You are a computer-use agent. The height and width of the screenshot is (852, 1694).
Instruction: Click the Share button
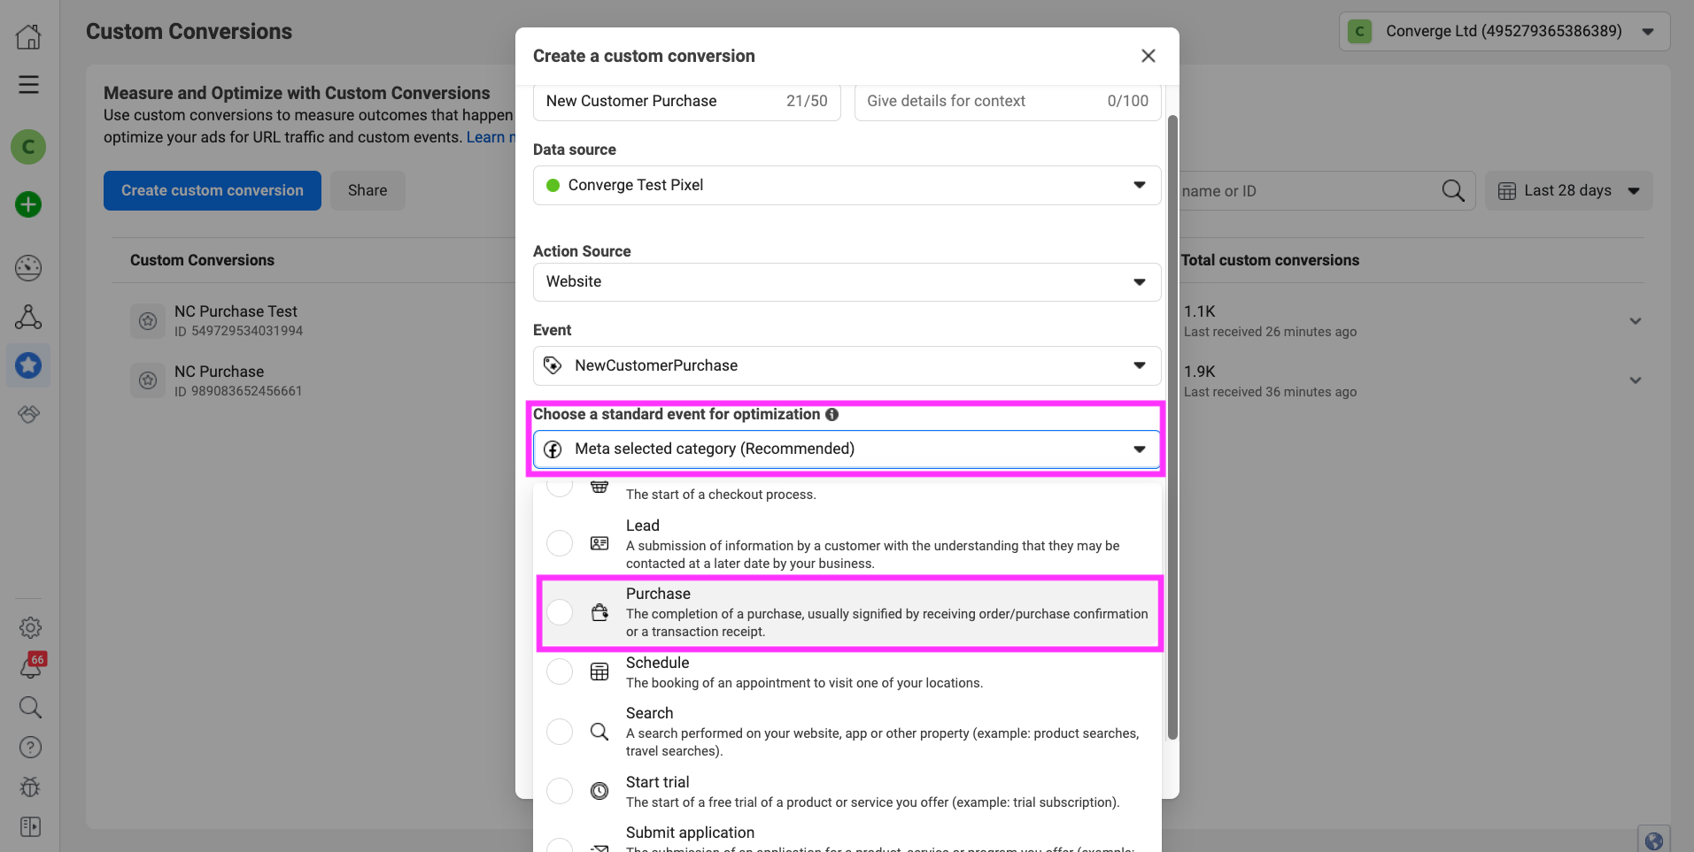[367, 190]
